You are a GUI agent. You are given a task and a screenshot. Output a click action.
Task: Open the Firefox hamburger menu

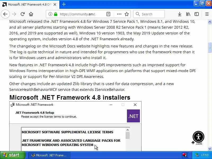207,14
